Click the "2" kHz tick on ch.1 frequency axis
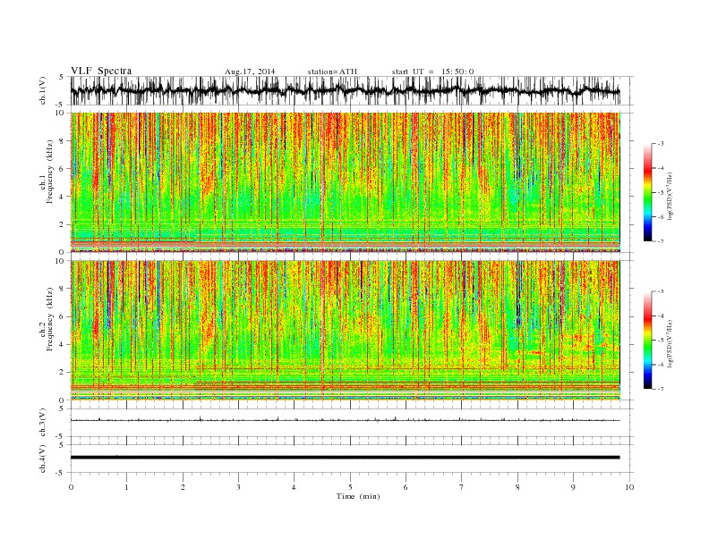This screenshot has height=547, width=709. (62, 224)
